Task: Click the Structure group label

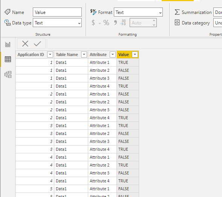Action: click(x=43, y=35)
